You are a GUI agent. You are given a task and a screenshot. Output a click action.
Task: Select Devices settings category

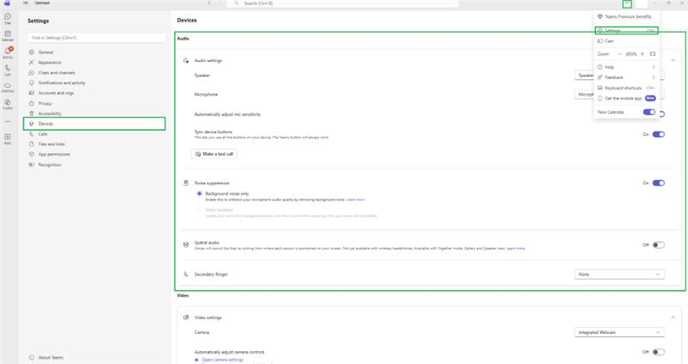tap(95, 124)
